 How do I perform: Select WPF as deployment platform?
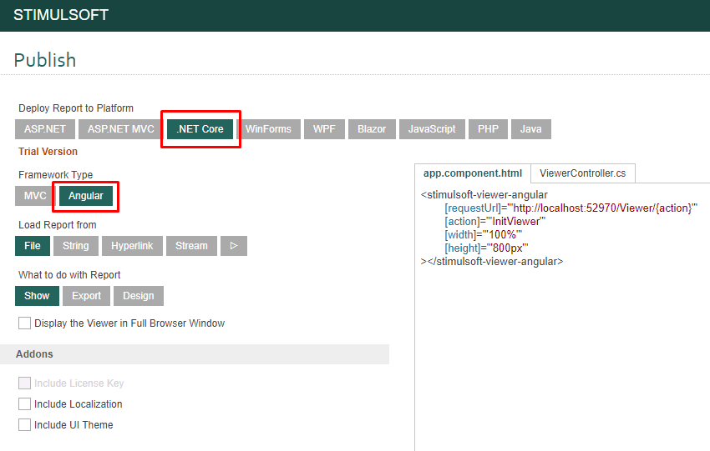click(x=324, y=129)
